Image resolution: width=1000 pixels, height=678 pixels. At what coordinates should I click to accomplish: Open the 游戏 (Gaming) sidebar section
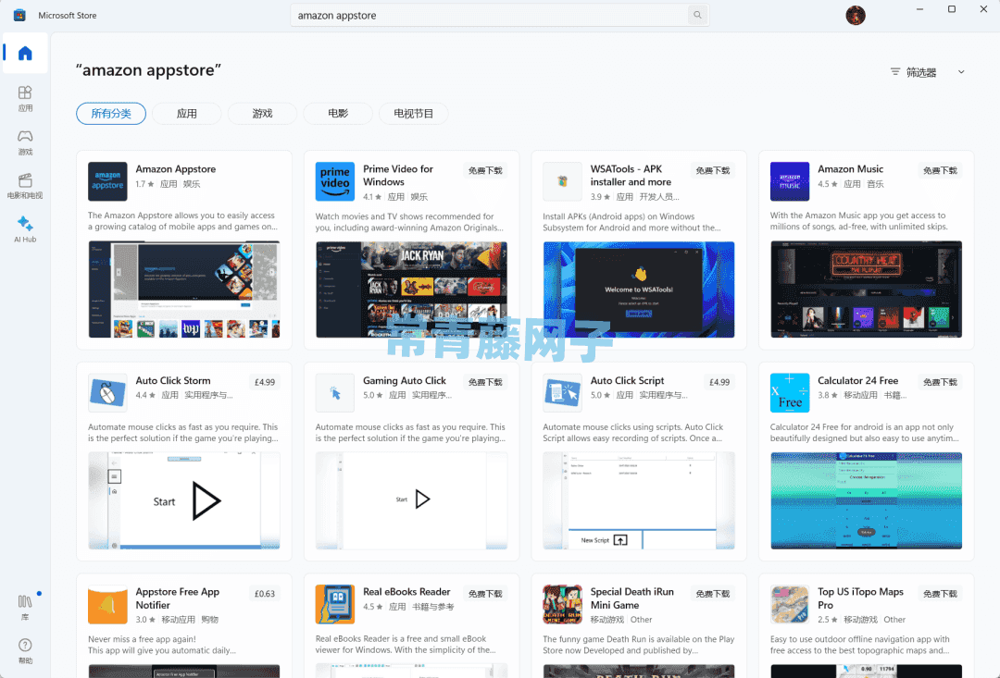25,142
